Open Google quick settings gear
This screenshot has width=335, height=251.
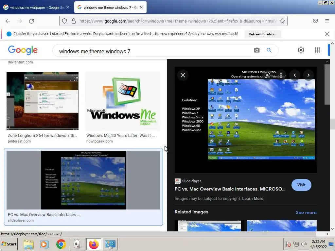tap(301, 50)
